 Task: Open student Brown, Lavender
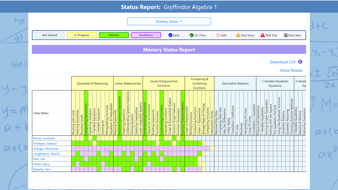coord(44,138)
